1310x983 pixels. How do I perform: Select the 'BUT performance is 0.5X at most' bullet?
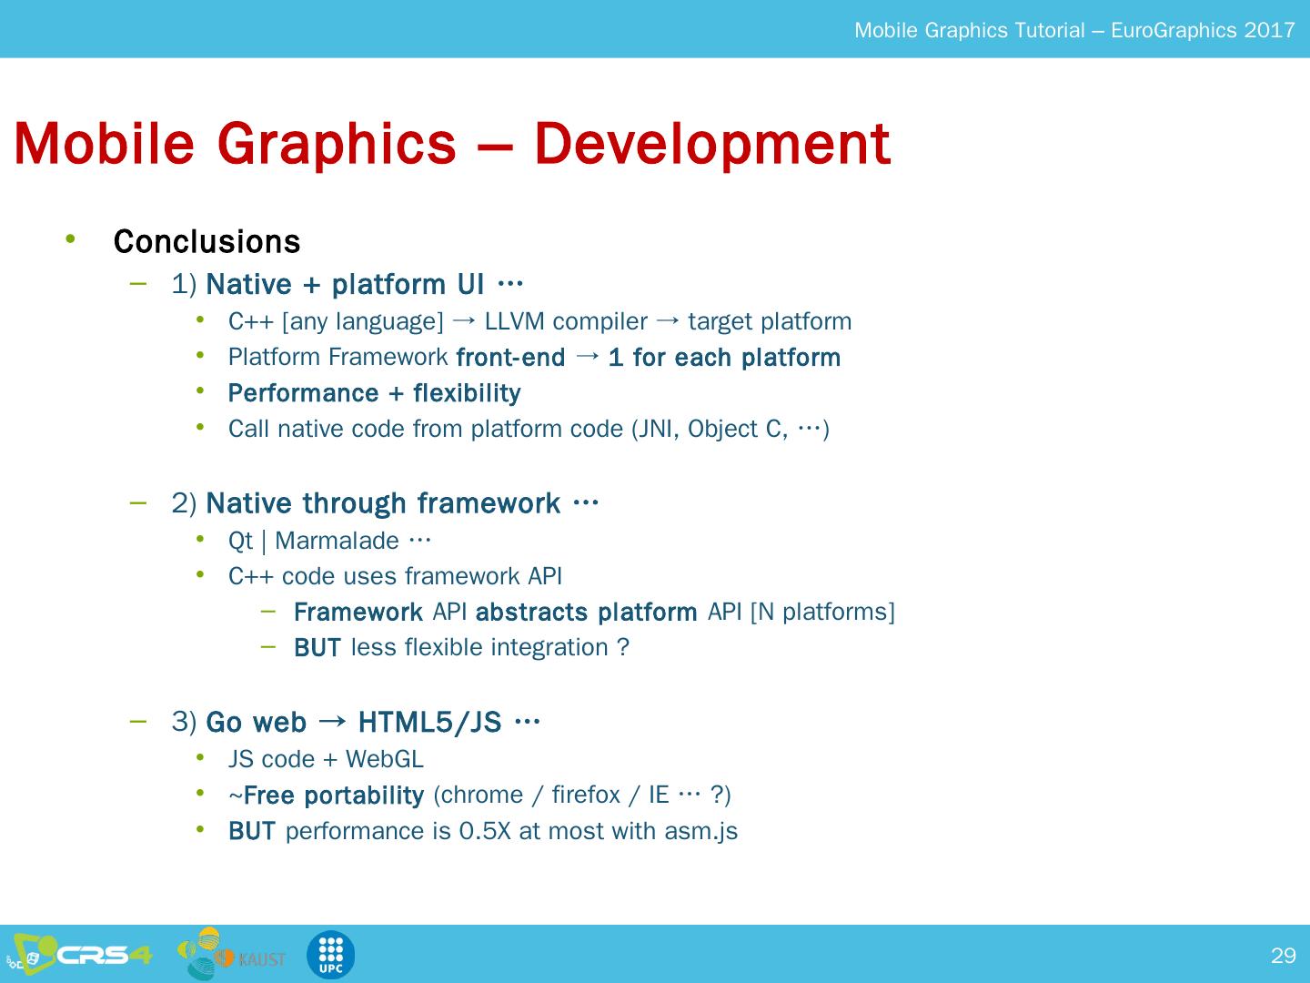pyautogui.click(x=483, y=831)
